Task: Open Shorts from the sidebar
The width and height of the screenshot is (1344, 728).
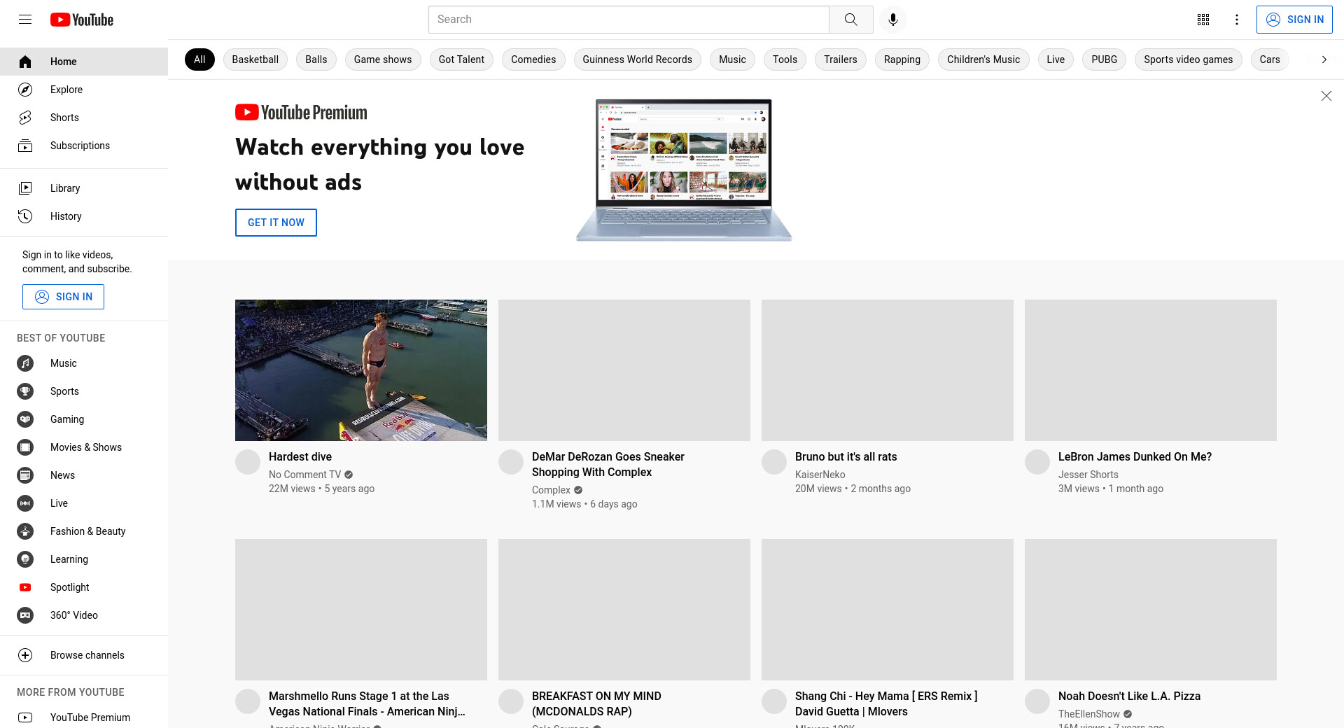Action: (x=84, y=118)
